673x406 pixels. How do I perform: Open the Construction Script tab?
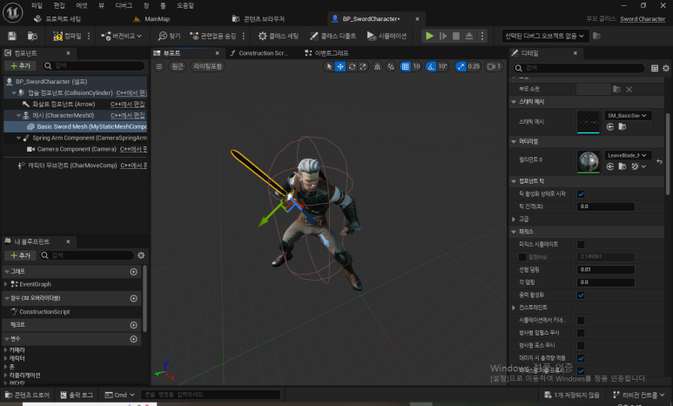259,53
